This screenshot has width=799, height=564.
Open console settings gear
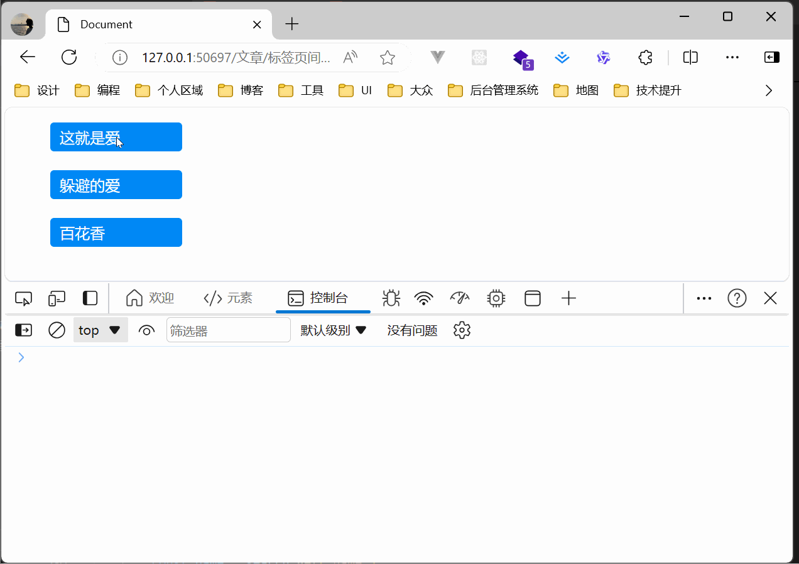point(462,330)
